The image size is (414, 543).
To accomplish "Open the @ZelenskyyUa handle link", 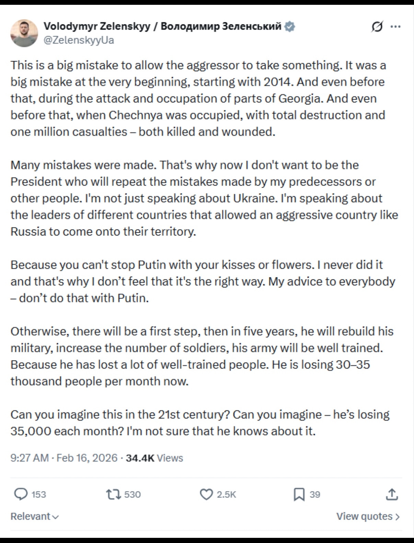I will pos(79,40).
